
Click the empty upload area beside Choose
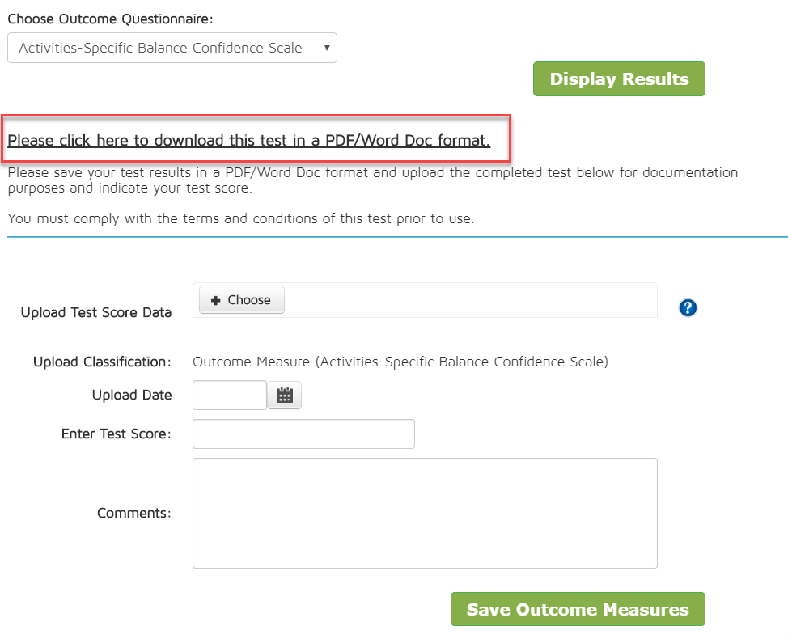click(x=469, y=300)
